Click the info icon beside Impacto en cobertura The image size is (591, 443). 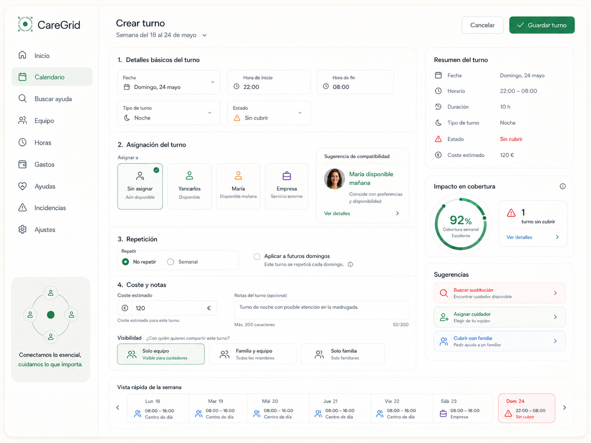point(563,186)
